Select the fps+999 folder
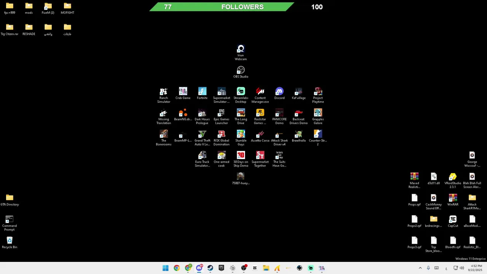The width and height of the screenshot is (487, 274). point(10,8)
